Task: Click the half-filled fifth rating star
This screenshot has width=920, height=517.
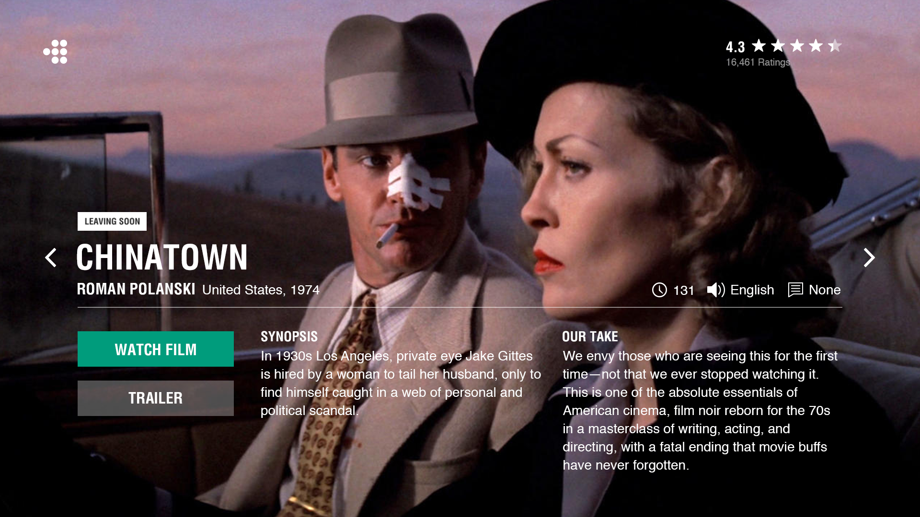Action: [x=834, y=46]
